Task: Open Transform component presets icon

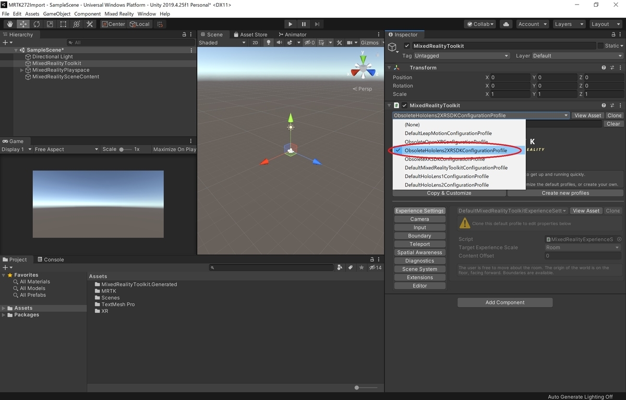Action: (612, 68)
